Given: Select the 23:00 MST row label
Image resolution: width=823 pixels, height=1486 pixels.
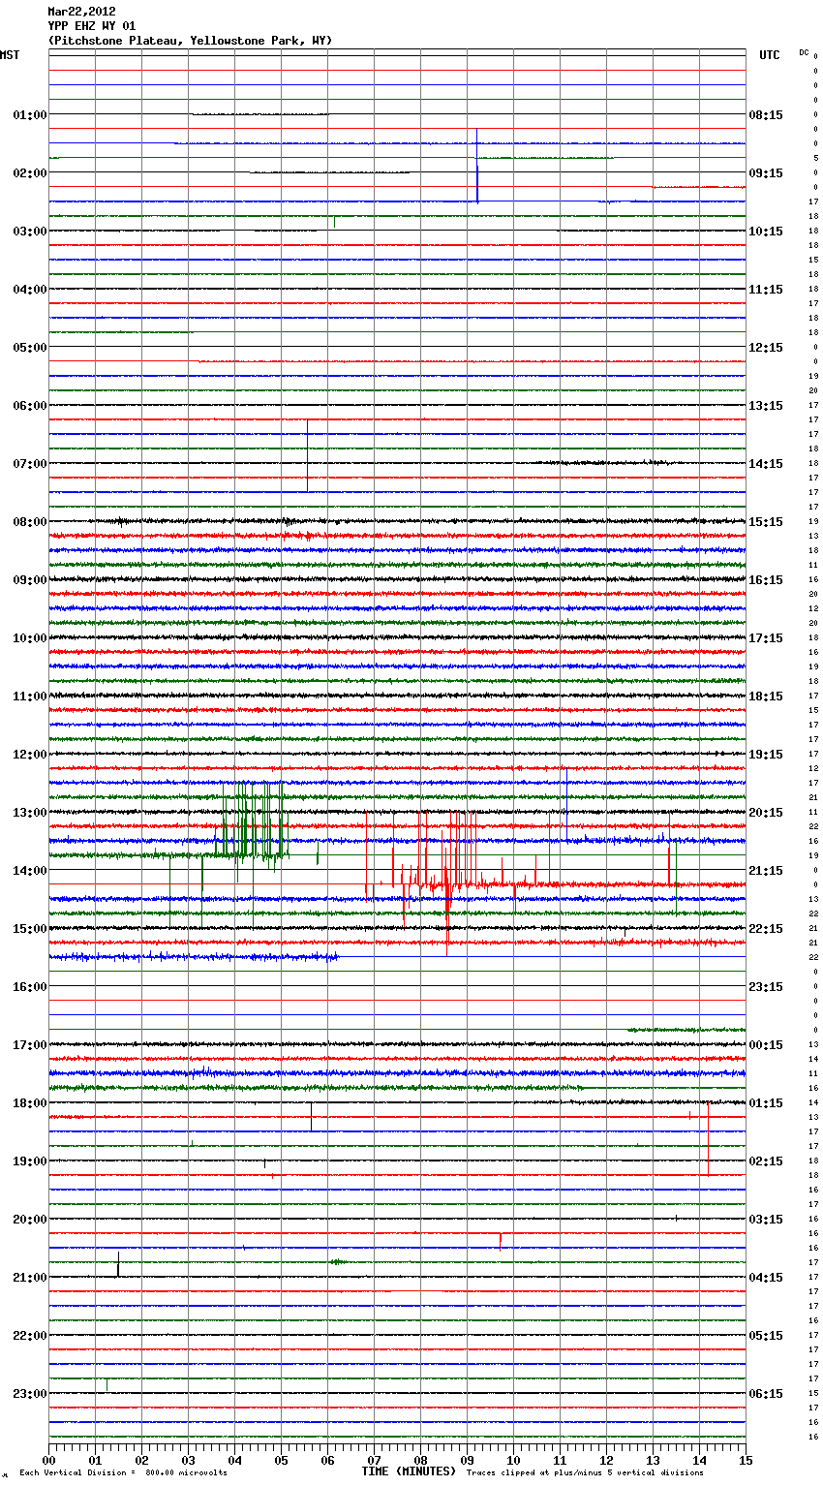Looking at the screenshot, I should pyautogui.click(x=30, y=1394).
